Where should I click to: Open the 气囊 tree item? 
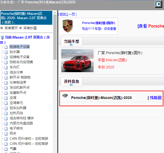click(x=13, y=149)
